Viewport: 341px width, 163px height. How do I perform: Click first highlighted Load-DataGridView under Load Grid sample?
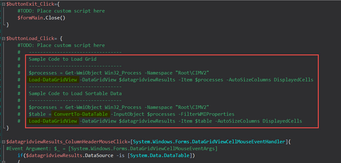click(53, 80)
